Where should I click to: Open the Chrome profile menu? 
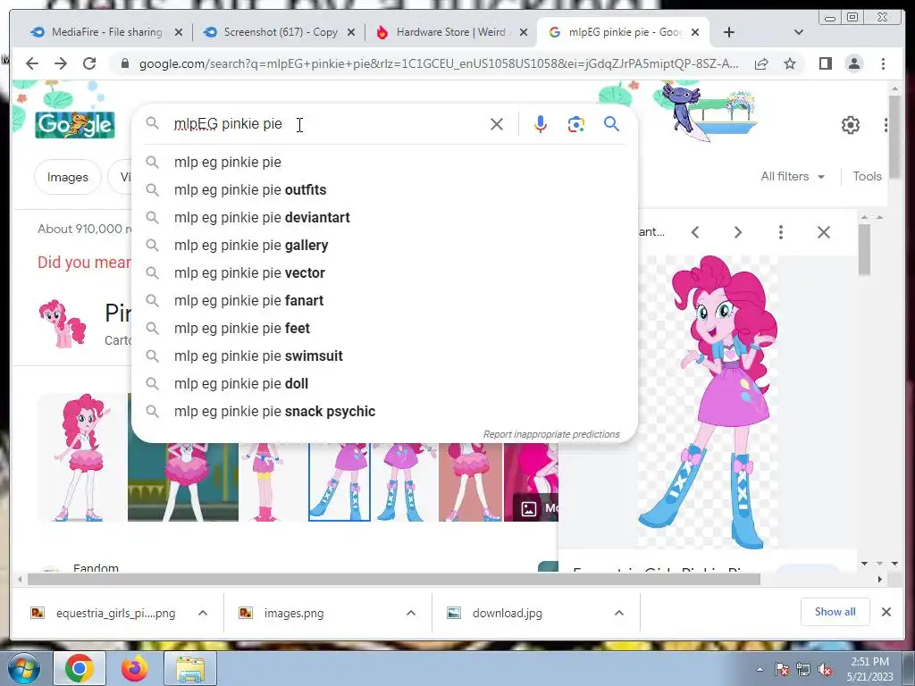coord(854,63)
